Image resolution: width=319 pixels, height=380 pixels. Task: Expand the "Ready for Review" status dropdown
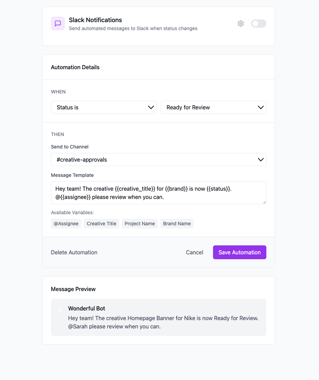coord(213,107)
